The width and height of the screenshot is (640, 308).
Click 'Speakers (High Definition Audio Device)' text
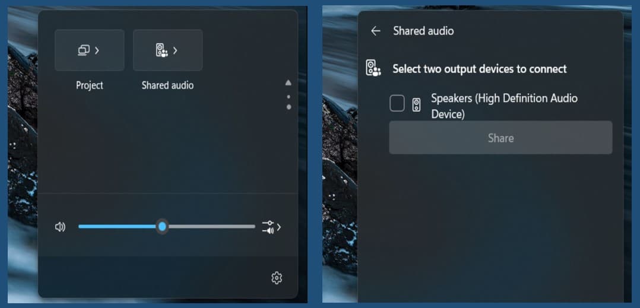pyautogui.click(x=505, y=106)
